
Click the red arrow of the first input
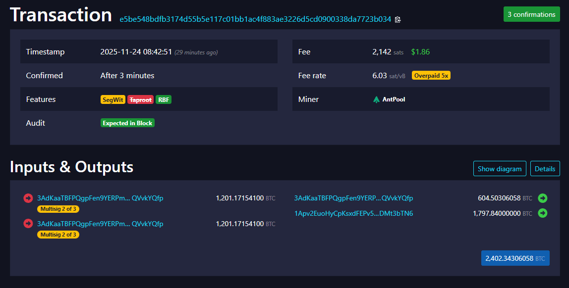point(28,198)
